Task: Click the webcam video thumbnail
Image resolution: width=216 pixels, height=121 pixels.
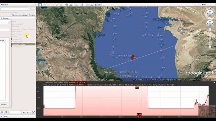Action: tap(207, 112)
